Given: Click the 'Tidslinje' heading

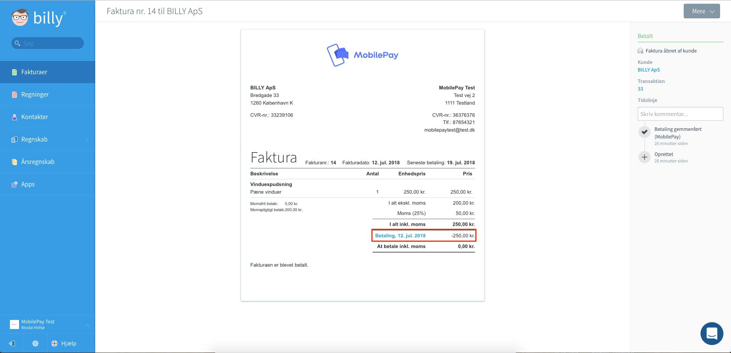Looking at the screenshot, I should (647, 100).
